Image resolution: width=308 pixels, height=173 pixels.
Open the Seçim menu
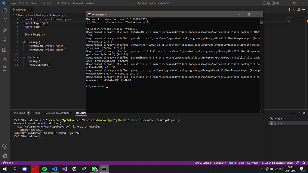[35, 3]
